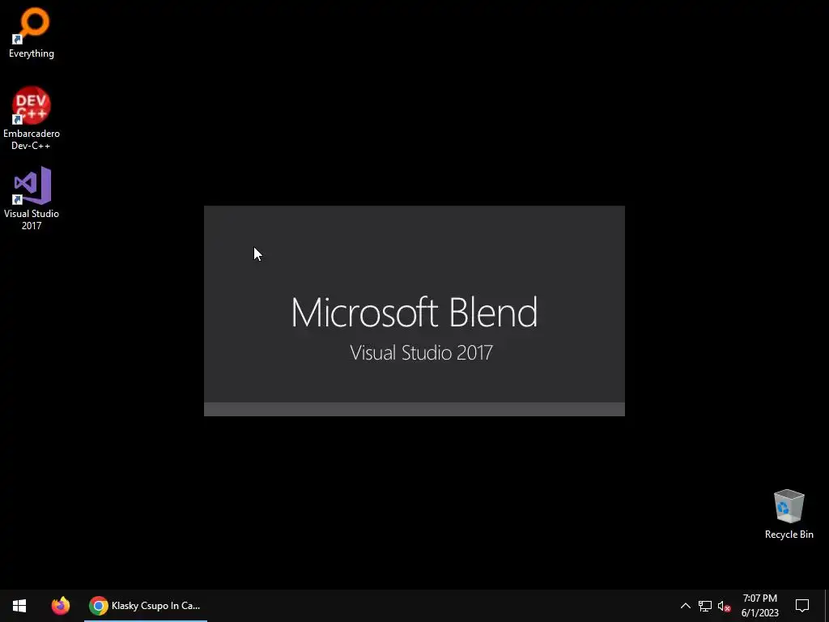Show hidden system tray icons
The image size is (829, 622).
685,606
